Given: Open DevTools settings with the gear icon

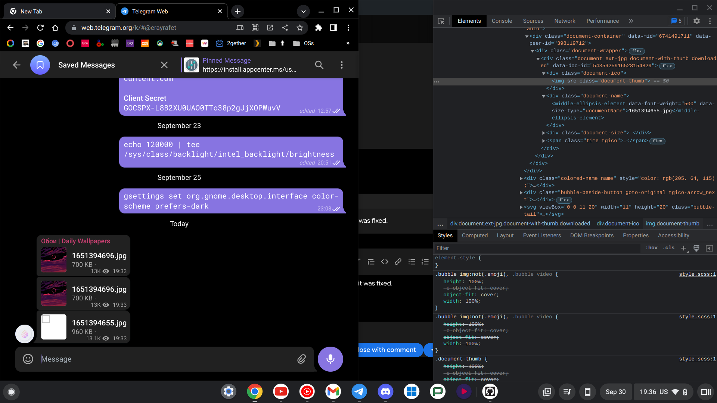Looking at the screenshot, I should coord(696,21).
